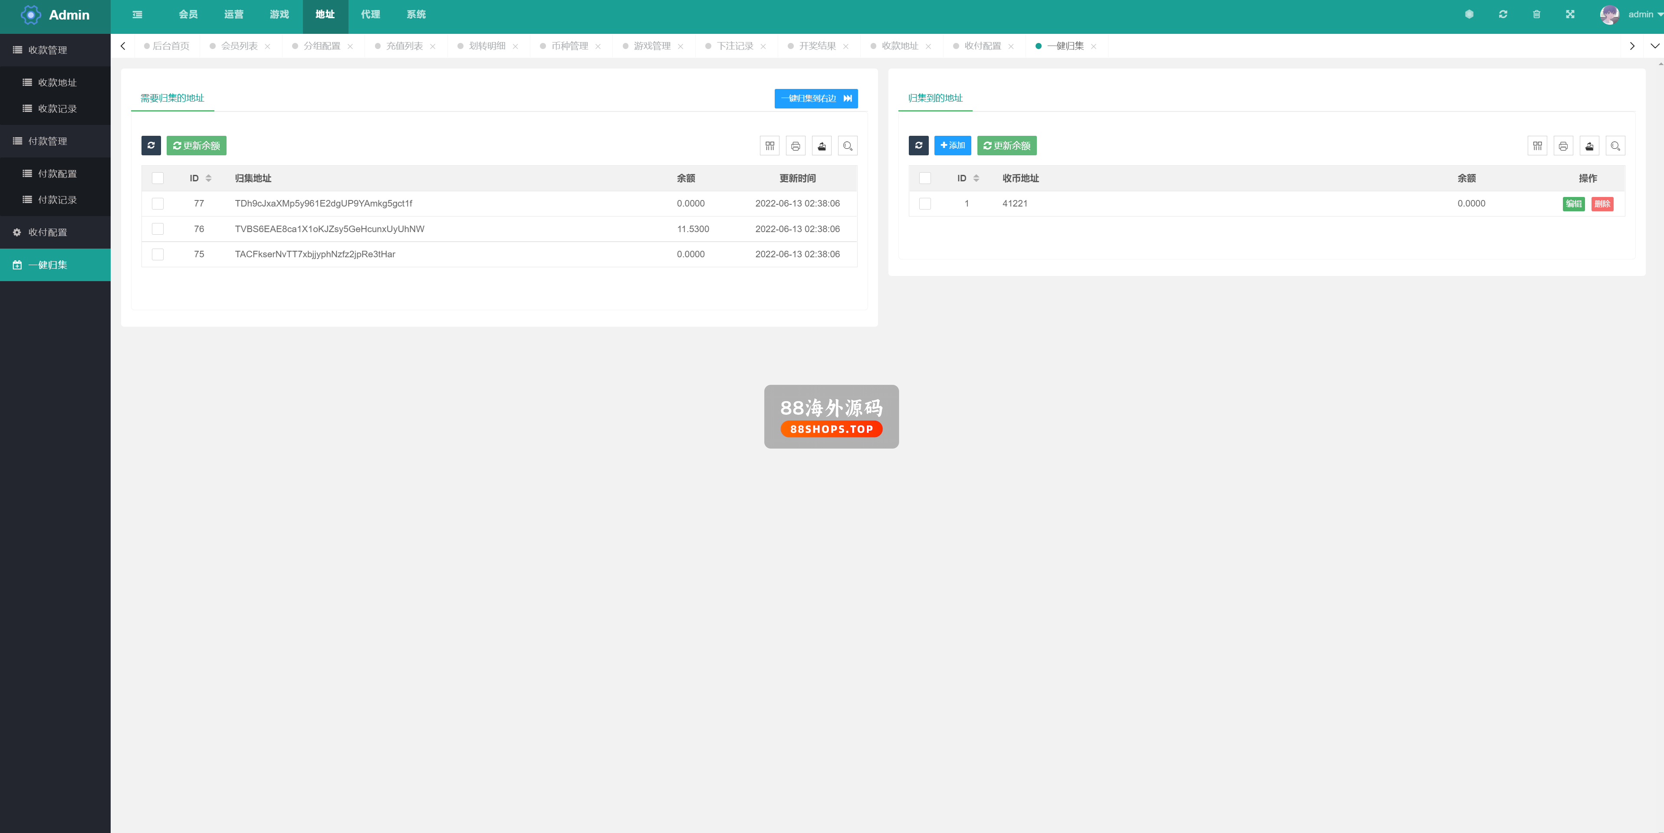
Task: Expand the tab list dropdown chevron
Action: pyautogui.click(x=1654, y=46)
